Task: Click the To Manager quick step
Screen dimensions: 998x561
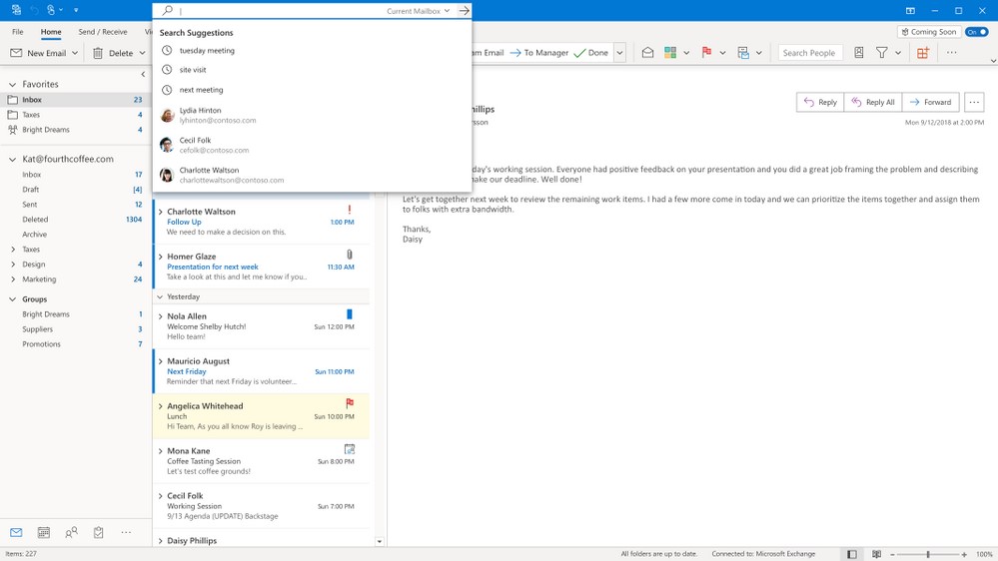Action: 539,53
